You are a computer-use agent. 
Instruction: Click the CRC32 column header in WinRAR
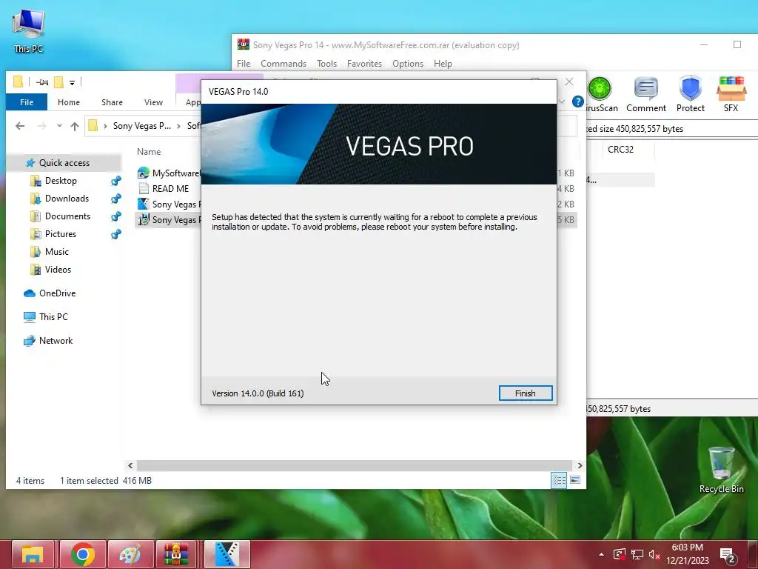tap(620, 150)
